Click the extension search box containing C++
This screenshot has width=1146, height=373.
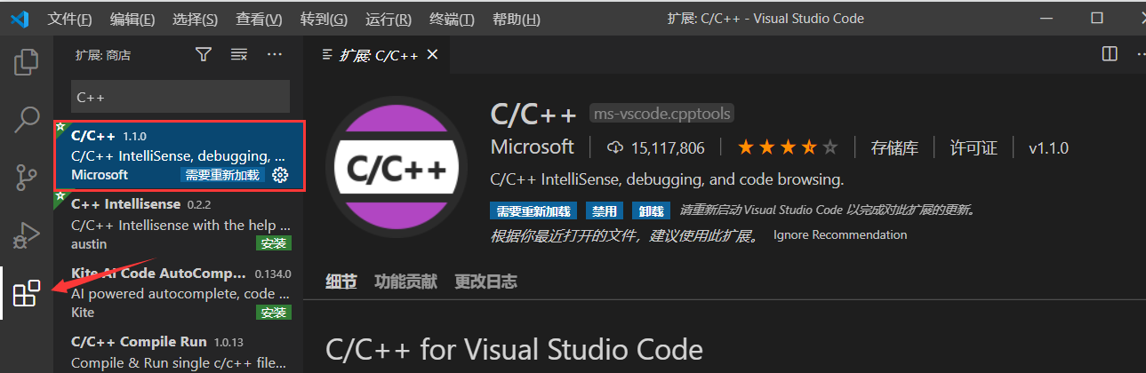pos(180,97)
